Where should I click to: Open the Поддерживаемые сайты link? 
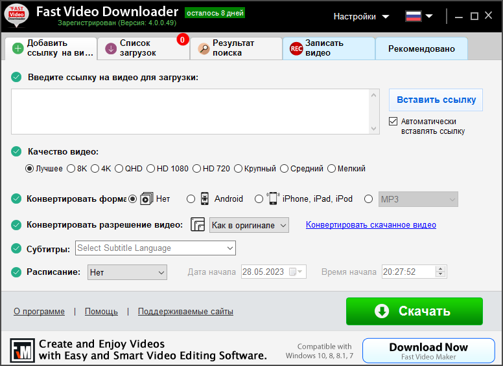(x=185, y=312)
